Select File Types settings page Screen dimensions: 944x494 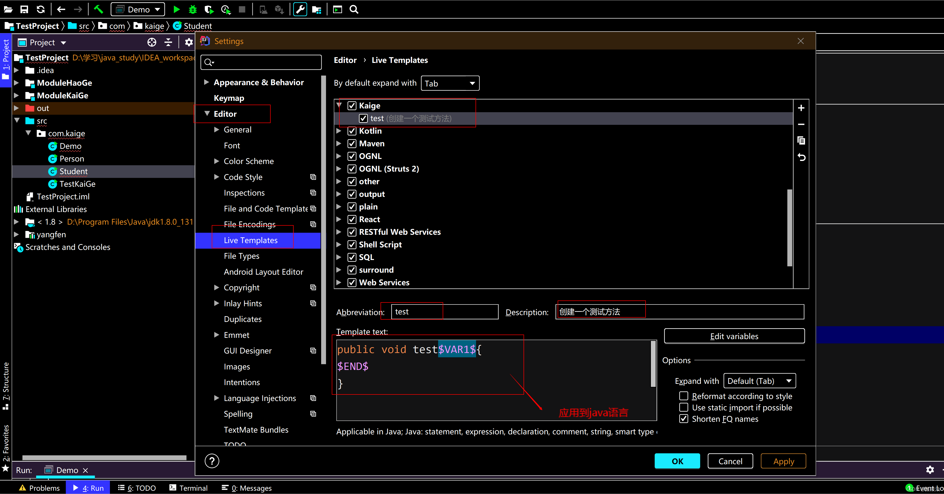pyautogui.click(x=242, y=256)
